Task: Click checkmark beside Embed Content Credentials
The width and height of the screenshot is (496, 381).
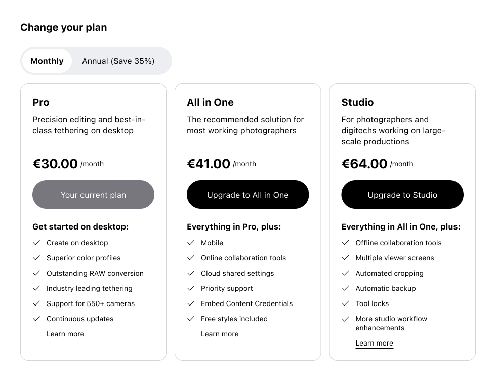Action: click(x=191, y=303)
